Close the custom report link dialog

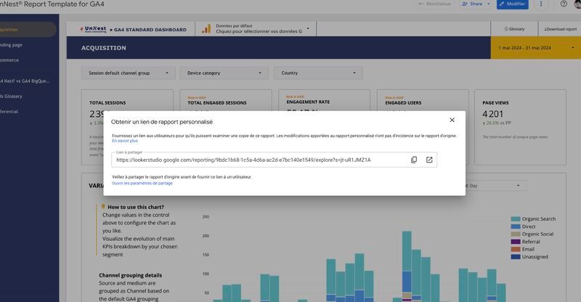point(452,120)
